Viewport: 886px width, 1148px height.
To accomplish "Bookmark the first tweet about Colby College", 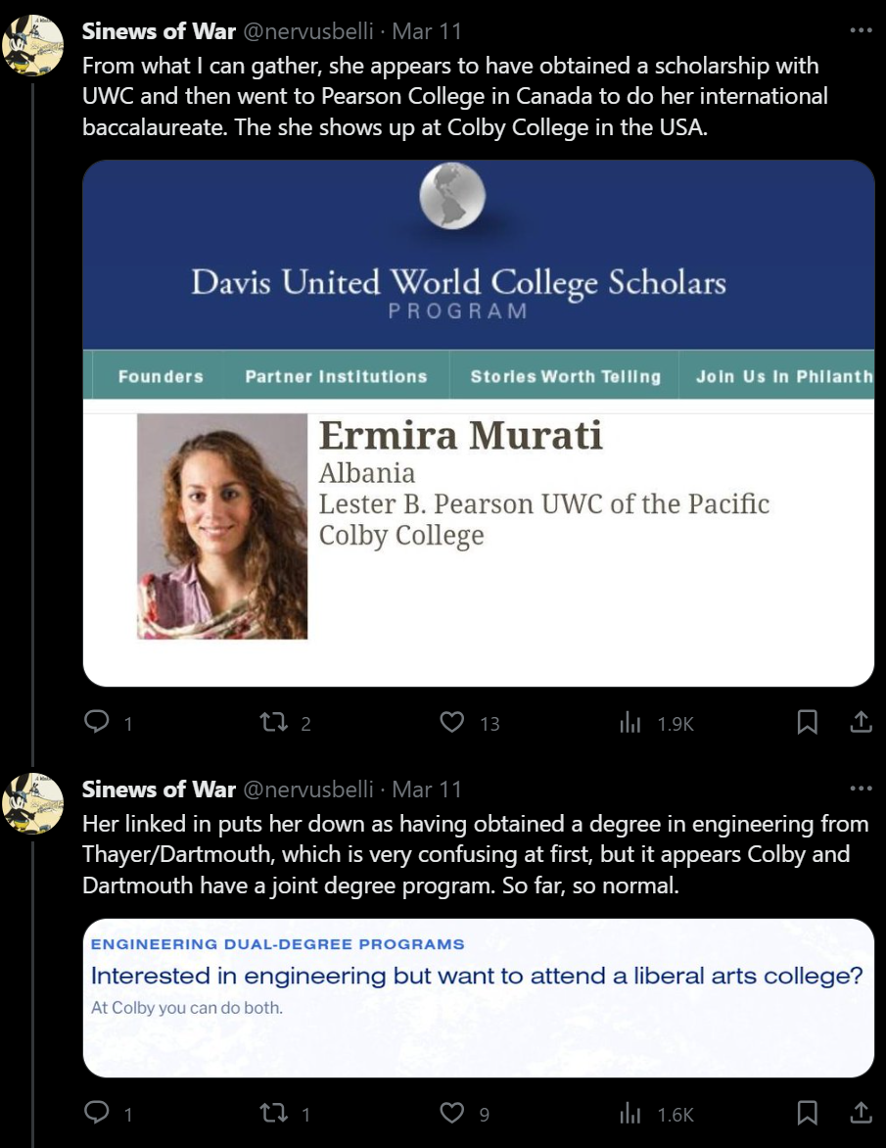I will tap(808, 723).
